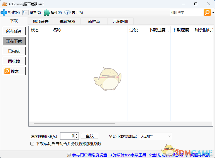This screenshot has width=215, height=158.
Task: Sort by the 状态 column header
Action: tap(40, 30)
